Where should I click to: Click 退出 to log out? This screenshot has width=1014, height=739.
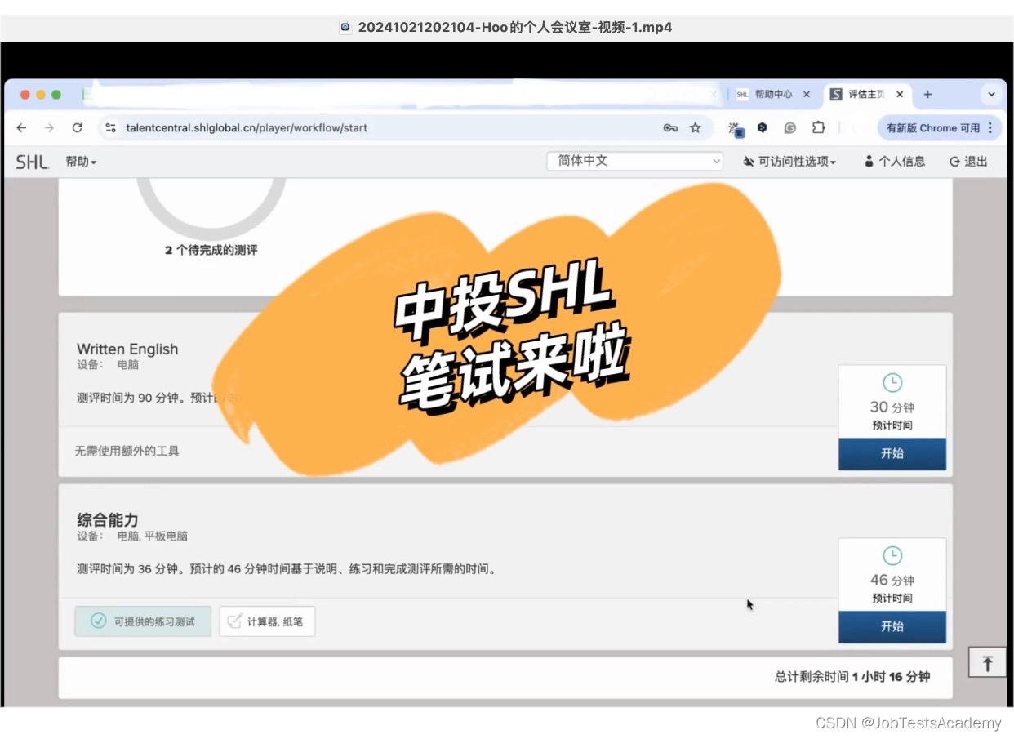tap(968, 162)
